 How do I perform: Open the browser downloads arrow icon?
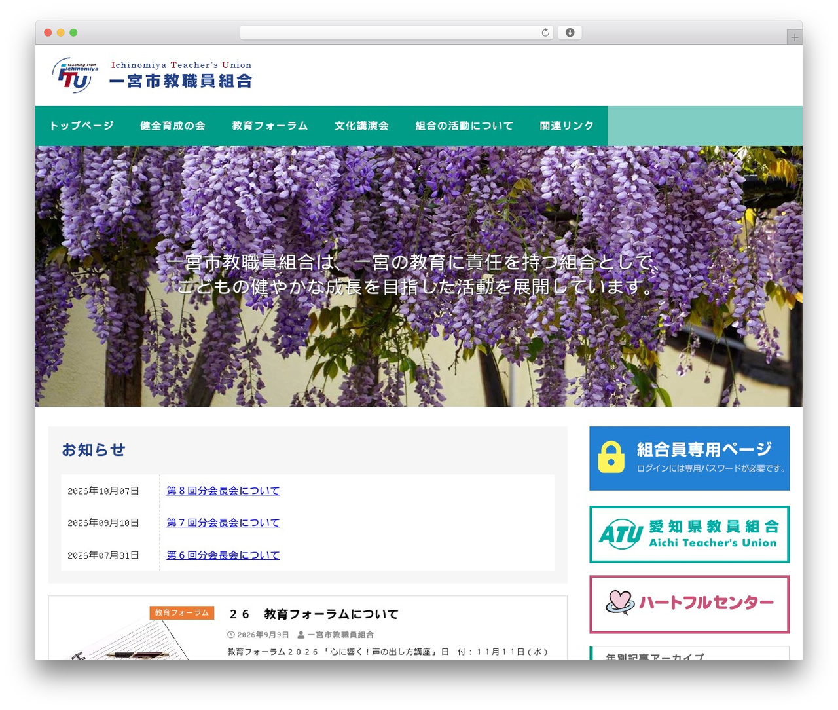pyautogui.click(x=570, y=33)
